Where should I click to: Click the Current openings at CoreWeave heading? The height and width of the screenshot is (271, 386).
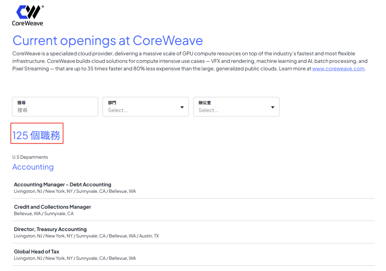pos(108,41)
